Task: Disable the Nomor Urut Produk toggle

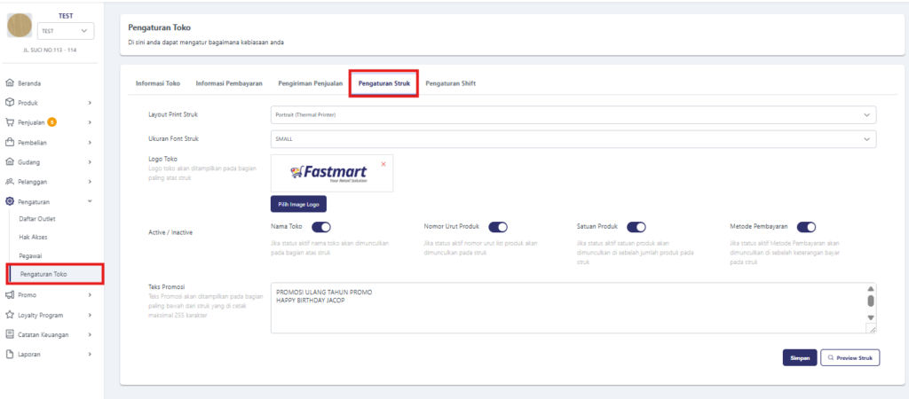Action: (498, 227)
